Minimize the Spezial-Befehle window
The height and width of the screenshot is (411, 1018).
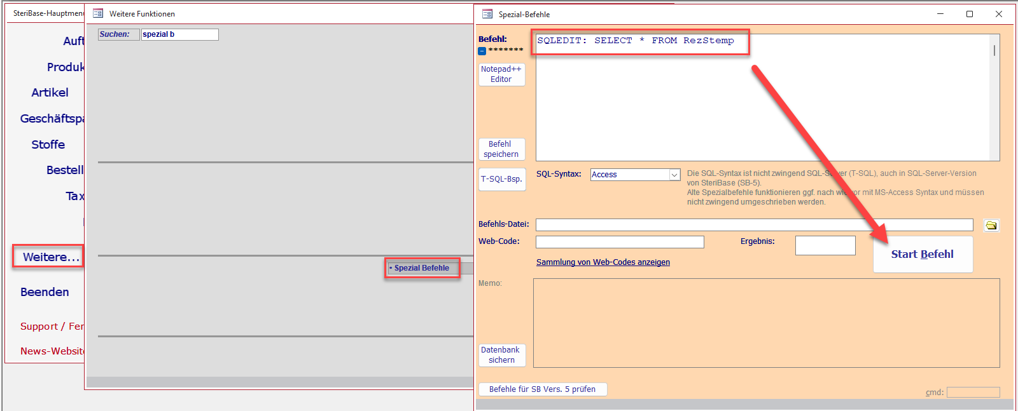click(940, 14)
